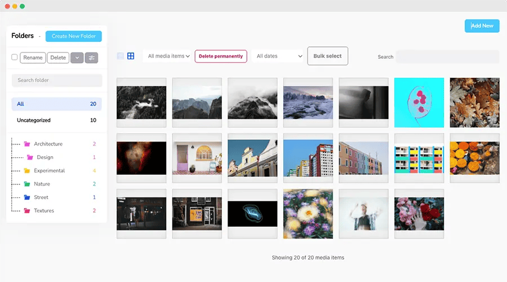Screen dimensions: 507x282
Task: Open folder settings sliders icon
Action: coord(92,58)
